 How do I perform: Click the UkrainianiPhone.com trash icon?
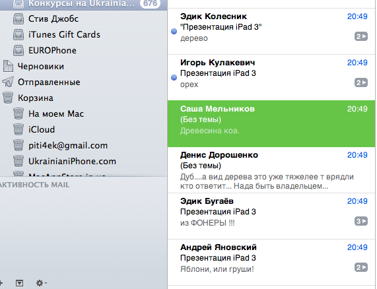click(18, 161)
